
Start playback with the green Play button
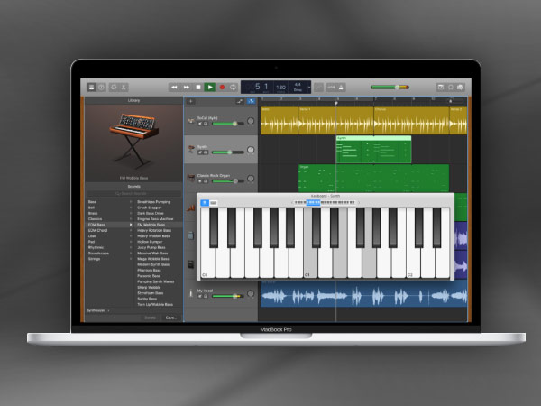tap(210, 88)
